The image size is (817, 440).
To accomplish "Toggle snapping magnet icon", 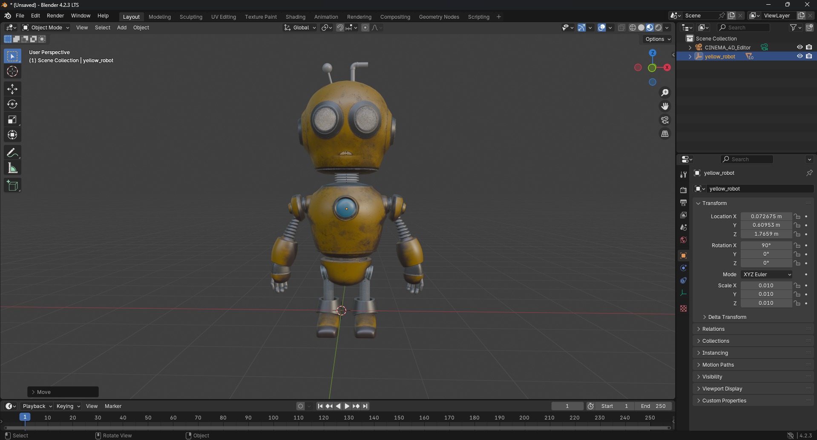I will pos(340,28).
